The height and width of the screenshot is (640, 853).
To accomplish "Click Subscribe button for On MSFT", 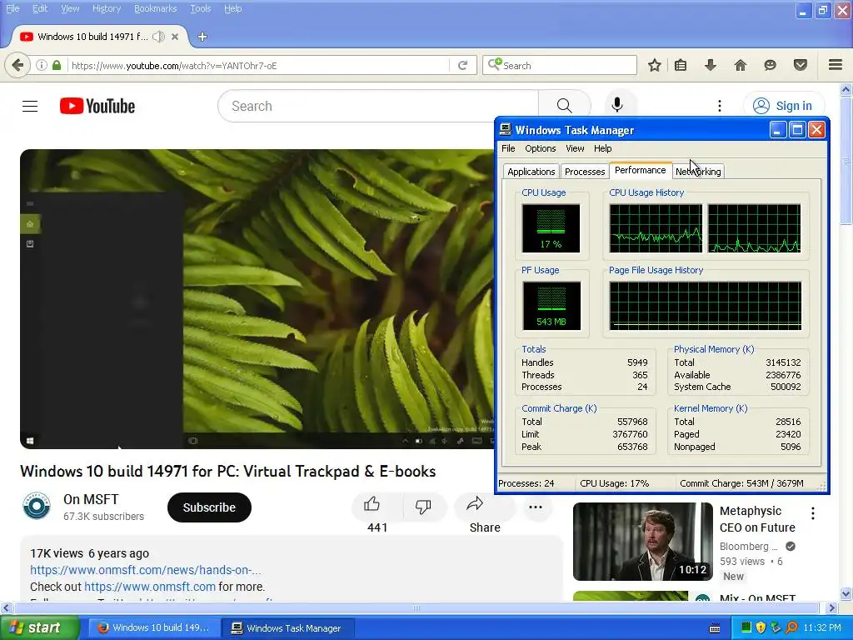I will (x=209, y=507).
